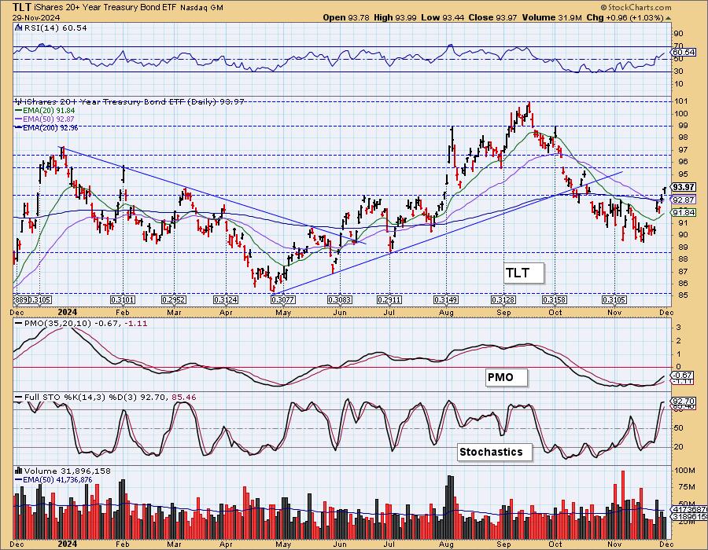
Task: Click the 93.97 last price tag on right axis
Action: 684,187
